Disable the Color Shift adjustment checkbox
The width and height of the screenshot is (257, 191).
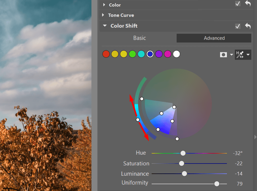[238, 26]
